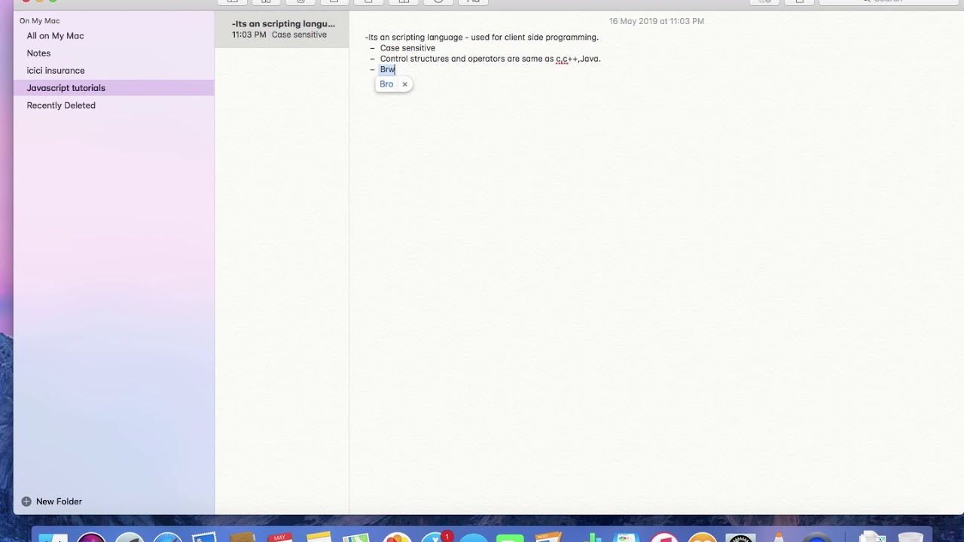964x542 pixels.
Task: Open Calendar from the Dock
Action: click(279, 537)
